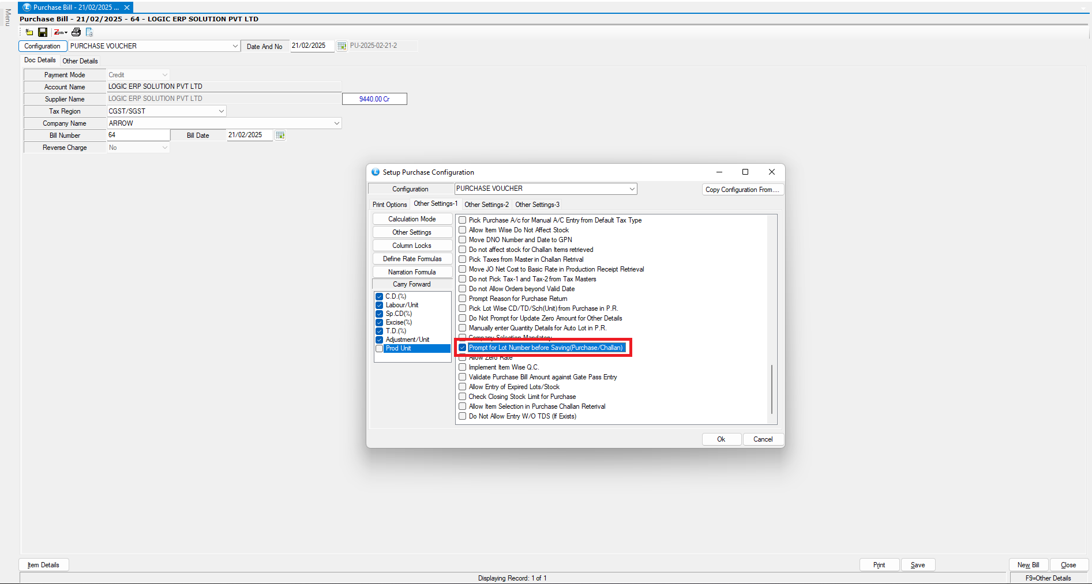The image size is (1092, 584).
Task: Check the Prod Unit carry forward box
Action: coord(380,349)
